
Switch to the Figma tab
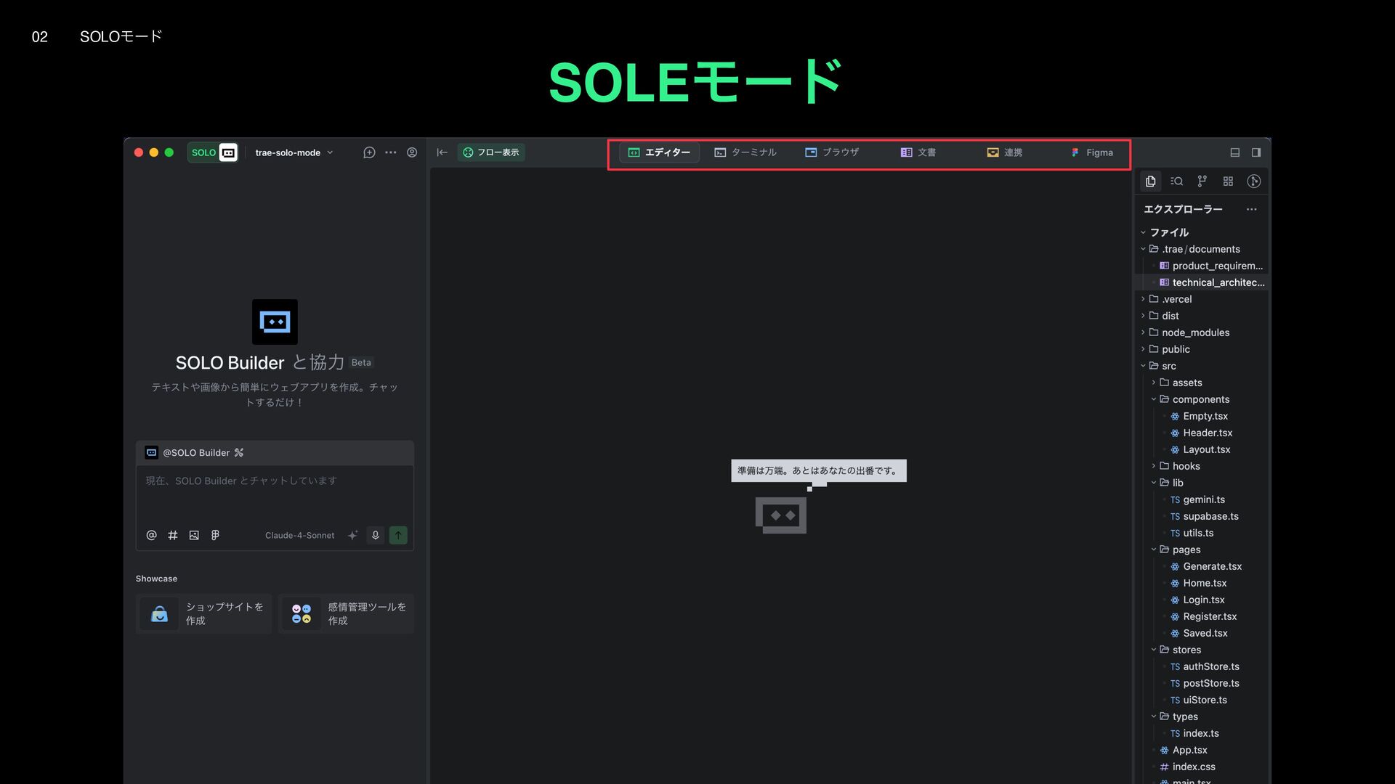[x=1092, y=152]
